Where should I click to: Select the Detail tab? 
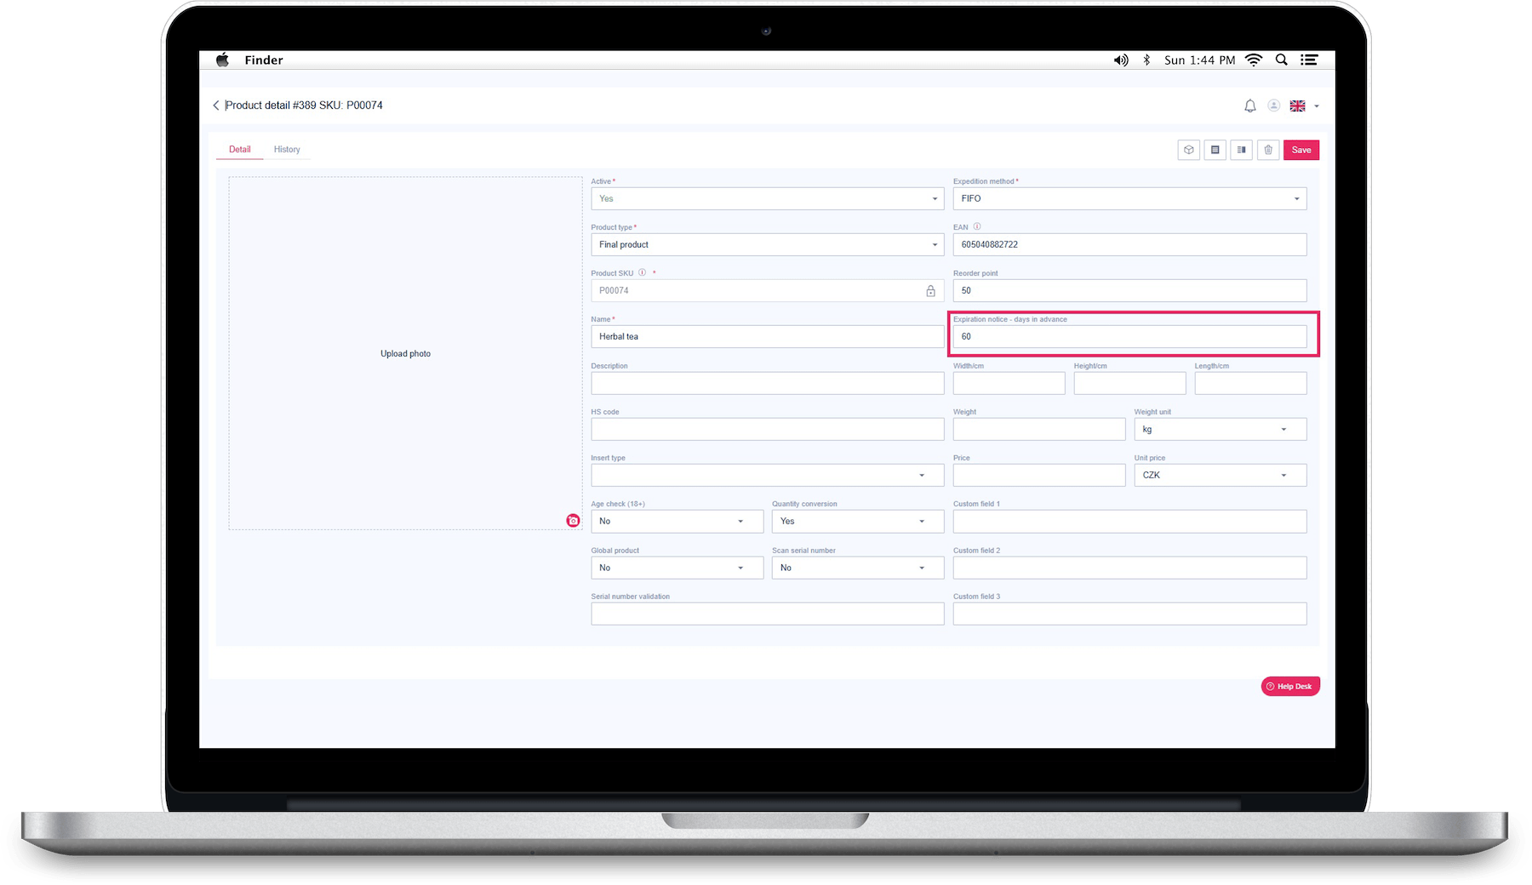[240, 150]
